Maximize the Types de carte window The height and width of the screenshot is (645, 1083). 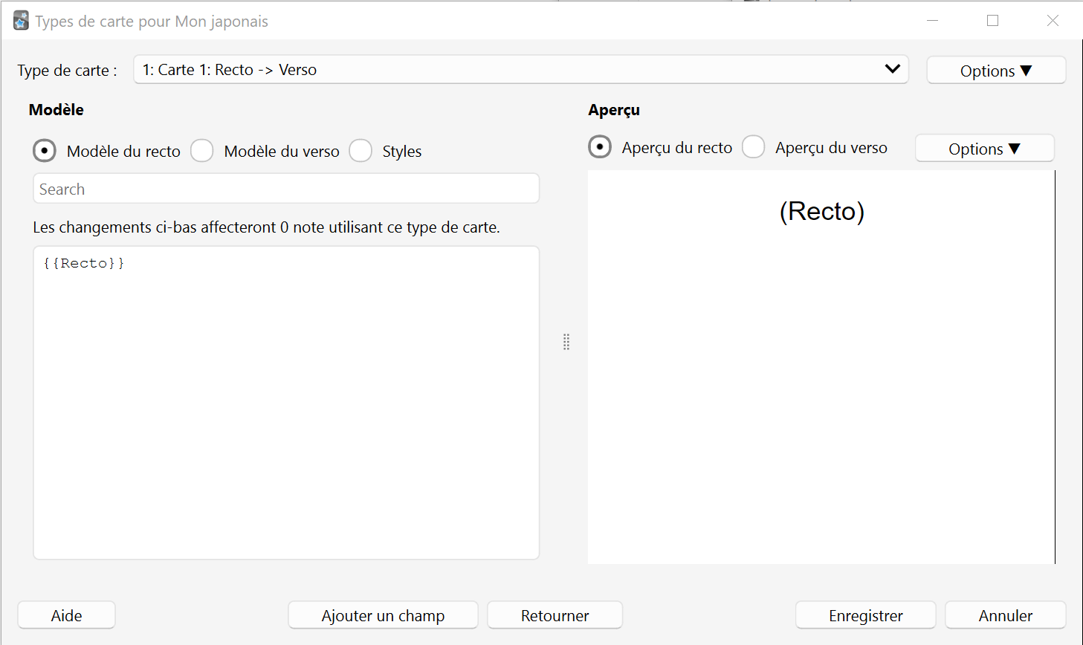[992, 21]
